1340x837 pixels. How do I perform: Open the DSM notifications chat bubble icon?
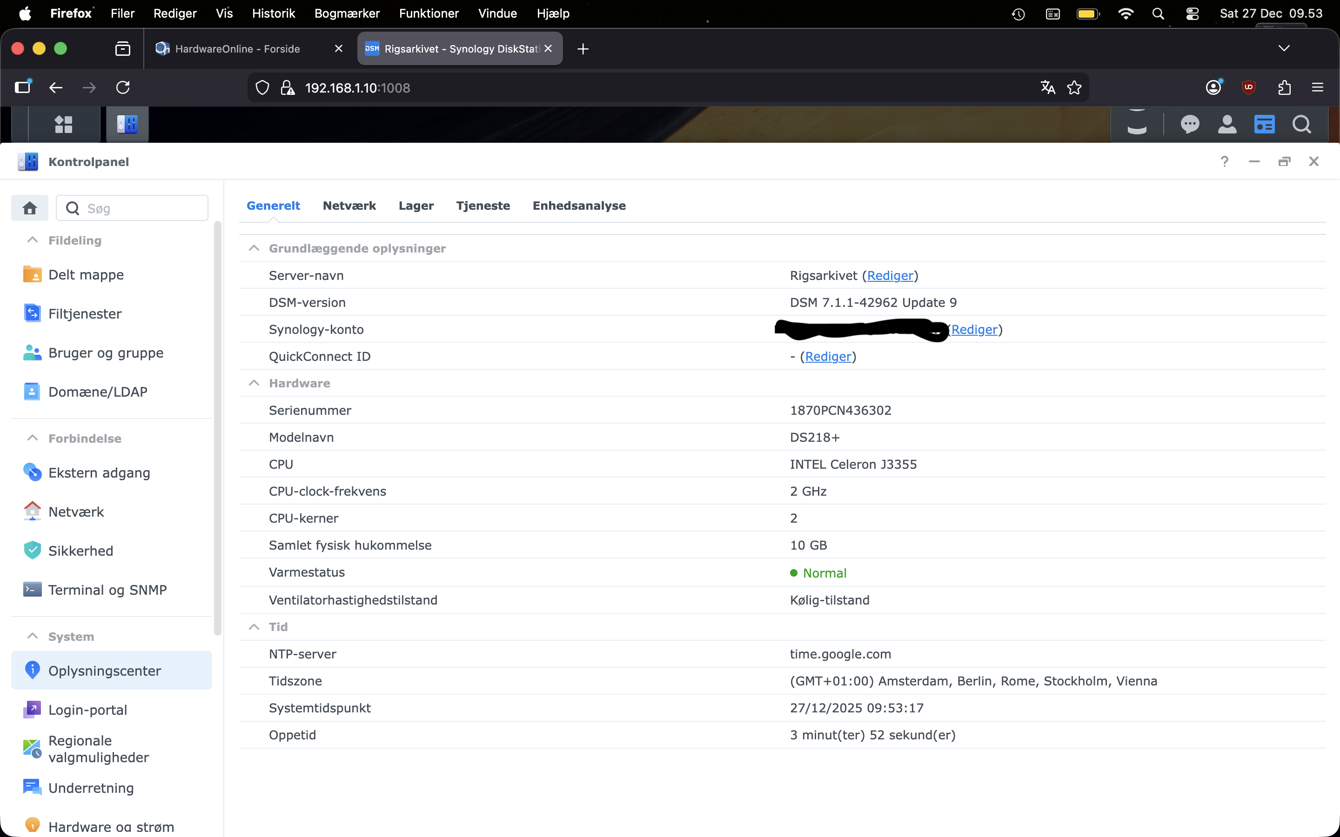tap(1189, 124)
